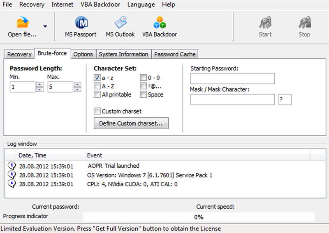Enable the !@... special characters checkbox
This screenshot has width=329, height=233.
tap(143, 86)
